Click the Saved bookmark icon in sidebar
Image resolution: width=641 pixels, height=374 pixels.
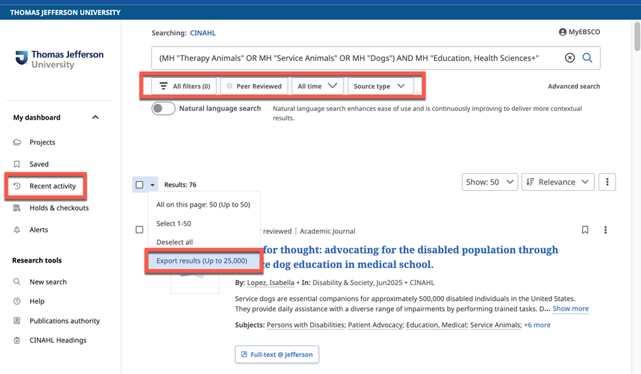click(x=16, y=164)
